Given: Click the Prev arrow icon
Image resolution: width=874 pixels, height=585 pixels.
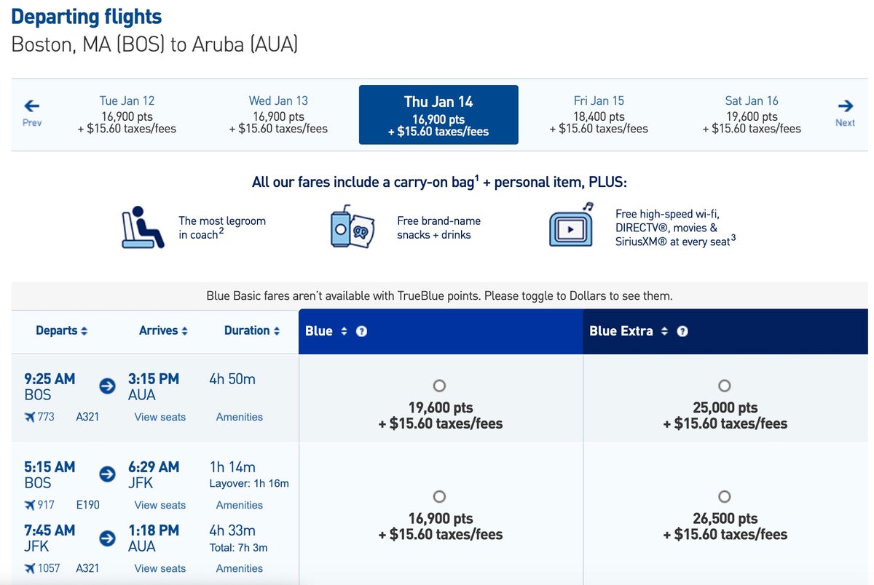Looking at the screenshot, I should click(31, 106).
